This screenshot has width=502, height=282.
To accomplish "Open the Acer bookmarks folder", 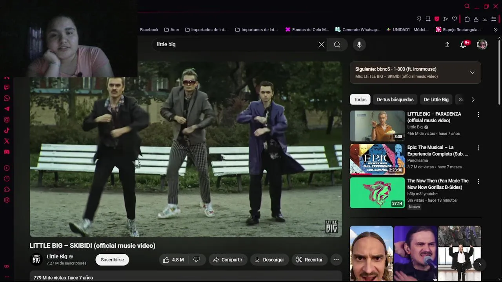I will point(172,30).
